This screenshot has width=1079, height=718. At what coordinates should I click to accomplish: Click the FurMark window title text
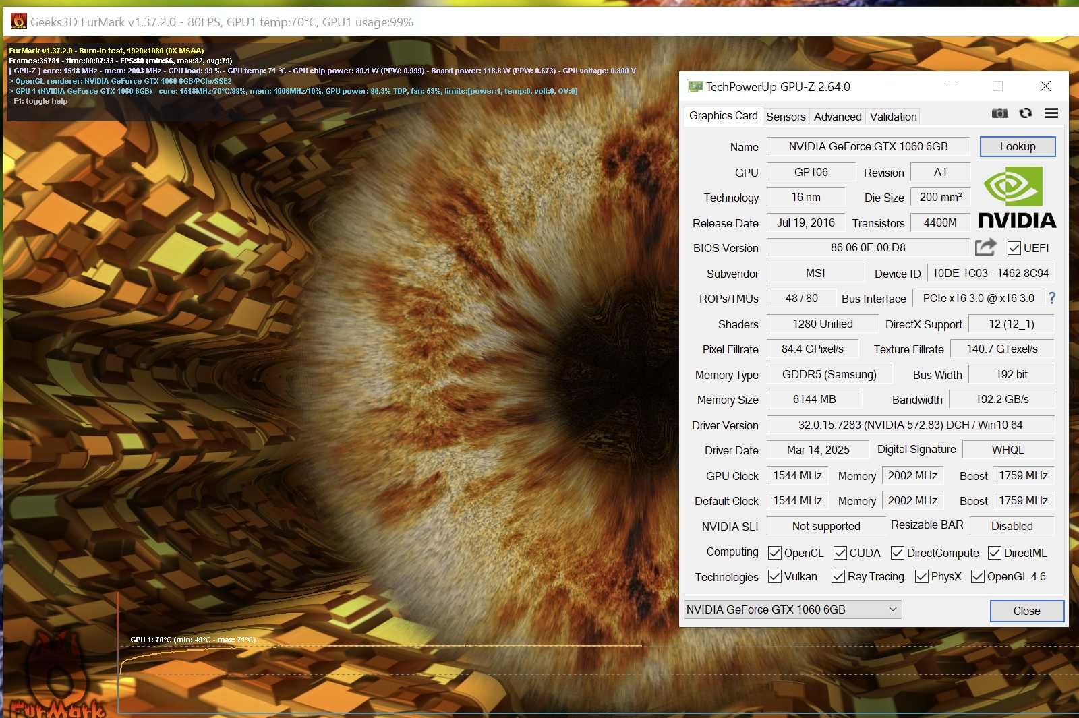222,22
